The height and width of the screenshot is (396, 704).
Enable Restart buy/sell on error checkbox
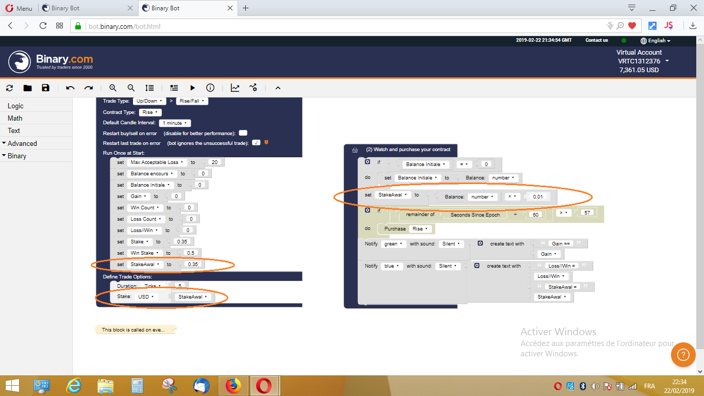(x=242, y=132)
